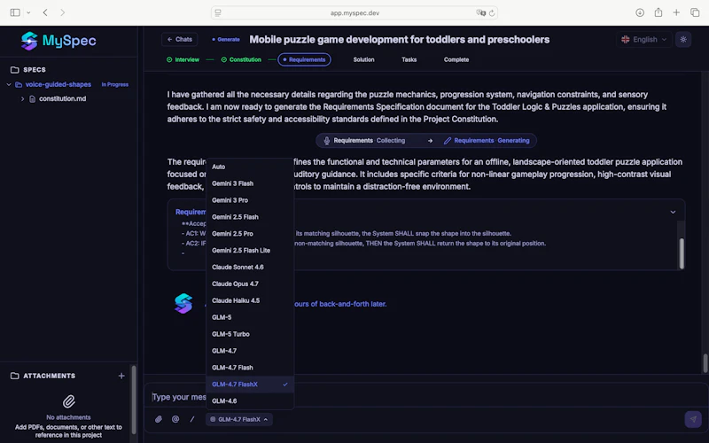The width and height of the screenshot is (709, 443).
Task: Click the @ mention icon
Action: (175, 419)
